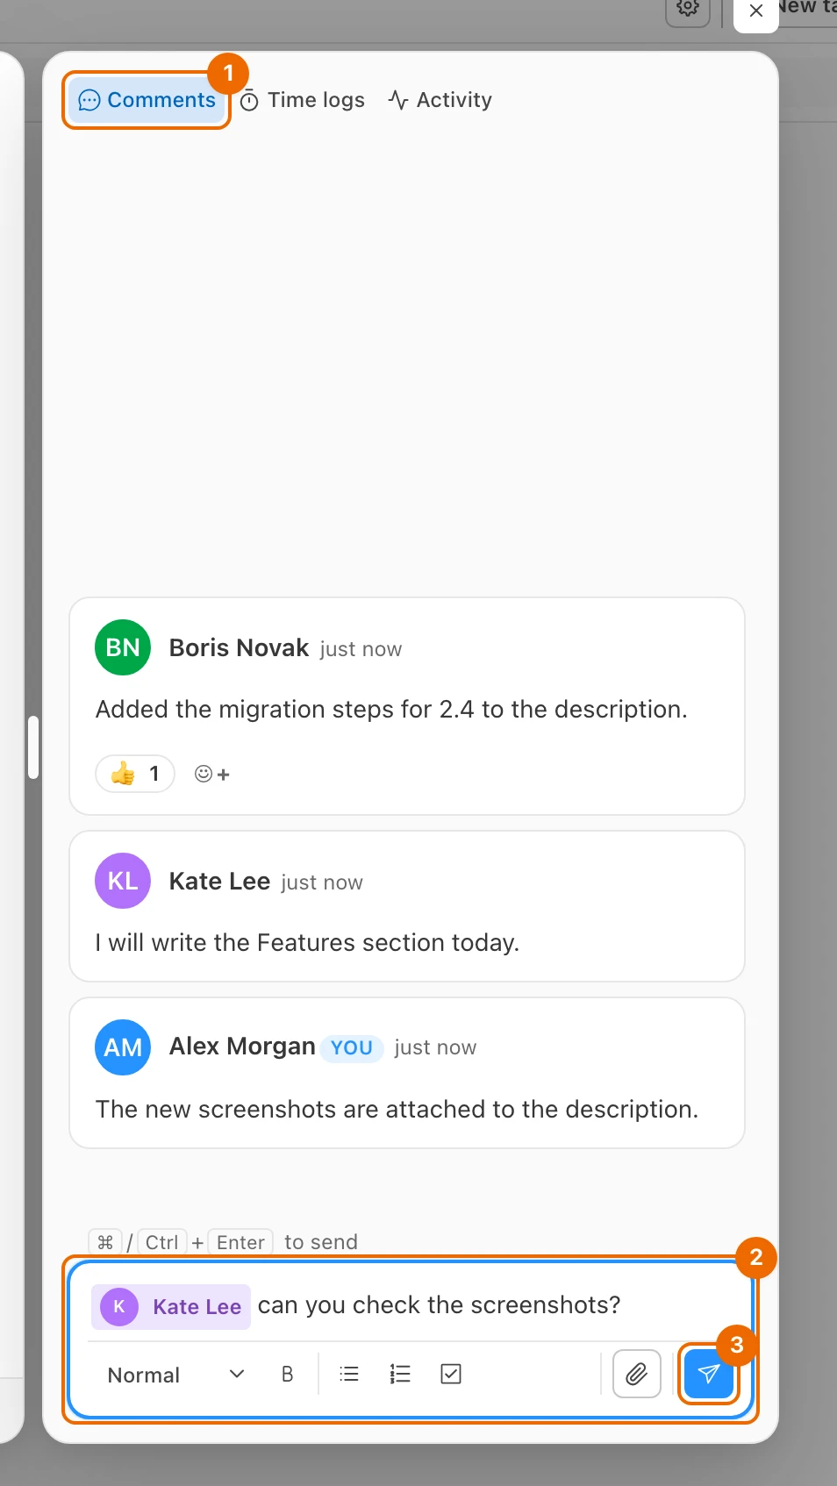Click the name Kate Lee in the comment header
The width and height of the screenshot is (837, 1486).
click(219, 882)
